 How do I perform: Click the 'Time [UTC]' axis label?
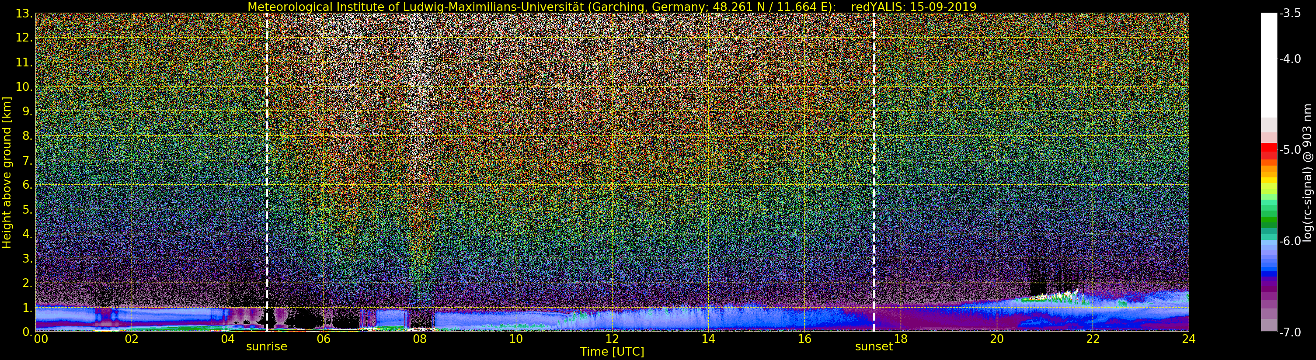612,352
